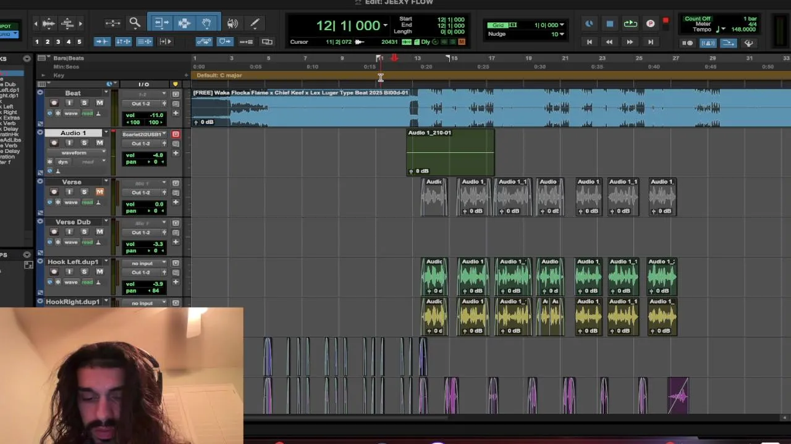The image size is (791, 444).
Task: Record-enable Hook Left.dup1 track
Action: [54, 272]
